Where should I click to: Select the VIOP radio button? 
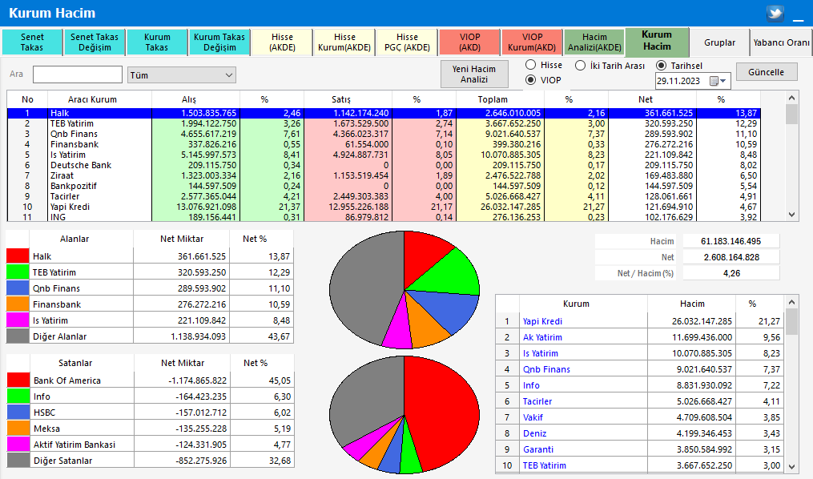point(530,80)
